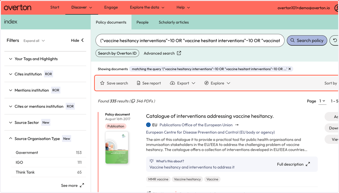Screen dimensions: 339x193
Task: Open the Help dropdown menu
Action: tap(183, 7)
